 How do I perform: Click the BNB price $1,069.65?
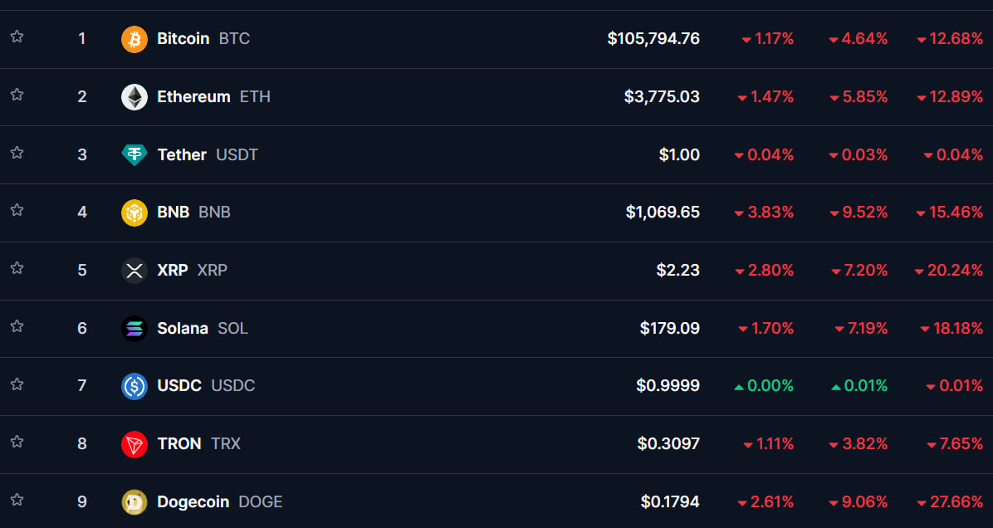tap(663, 213)
